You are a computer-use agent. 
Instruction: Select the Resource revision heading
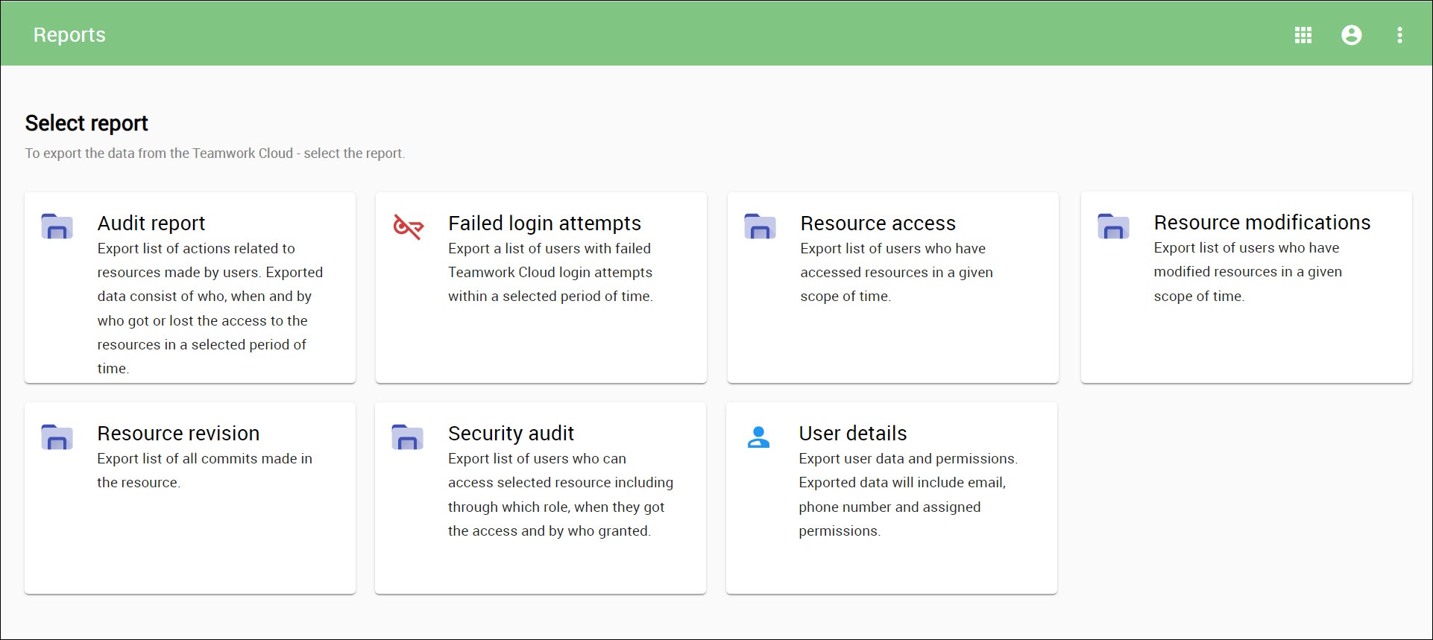point(178,434)
